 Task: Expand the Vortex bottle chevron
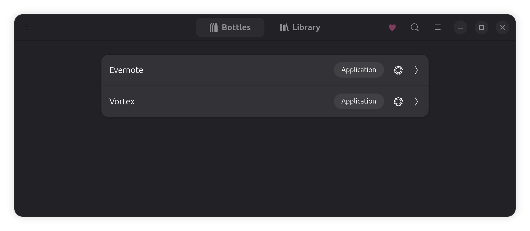tap(416, 102)
